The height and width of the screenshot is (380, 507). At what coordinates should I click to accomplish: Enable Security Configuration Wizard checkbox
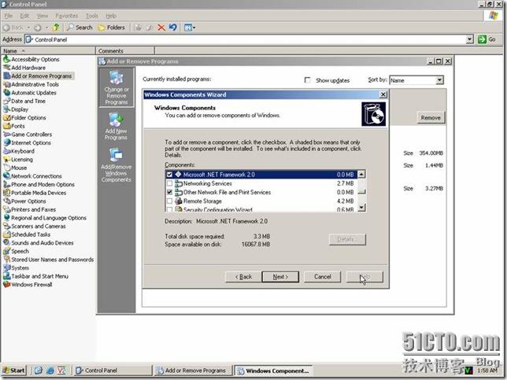click(169, 209)
